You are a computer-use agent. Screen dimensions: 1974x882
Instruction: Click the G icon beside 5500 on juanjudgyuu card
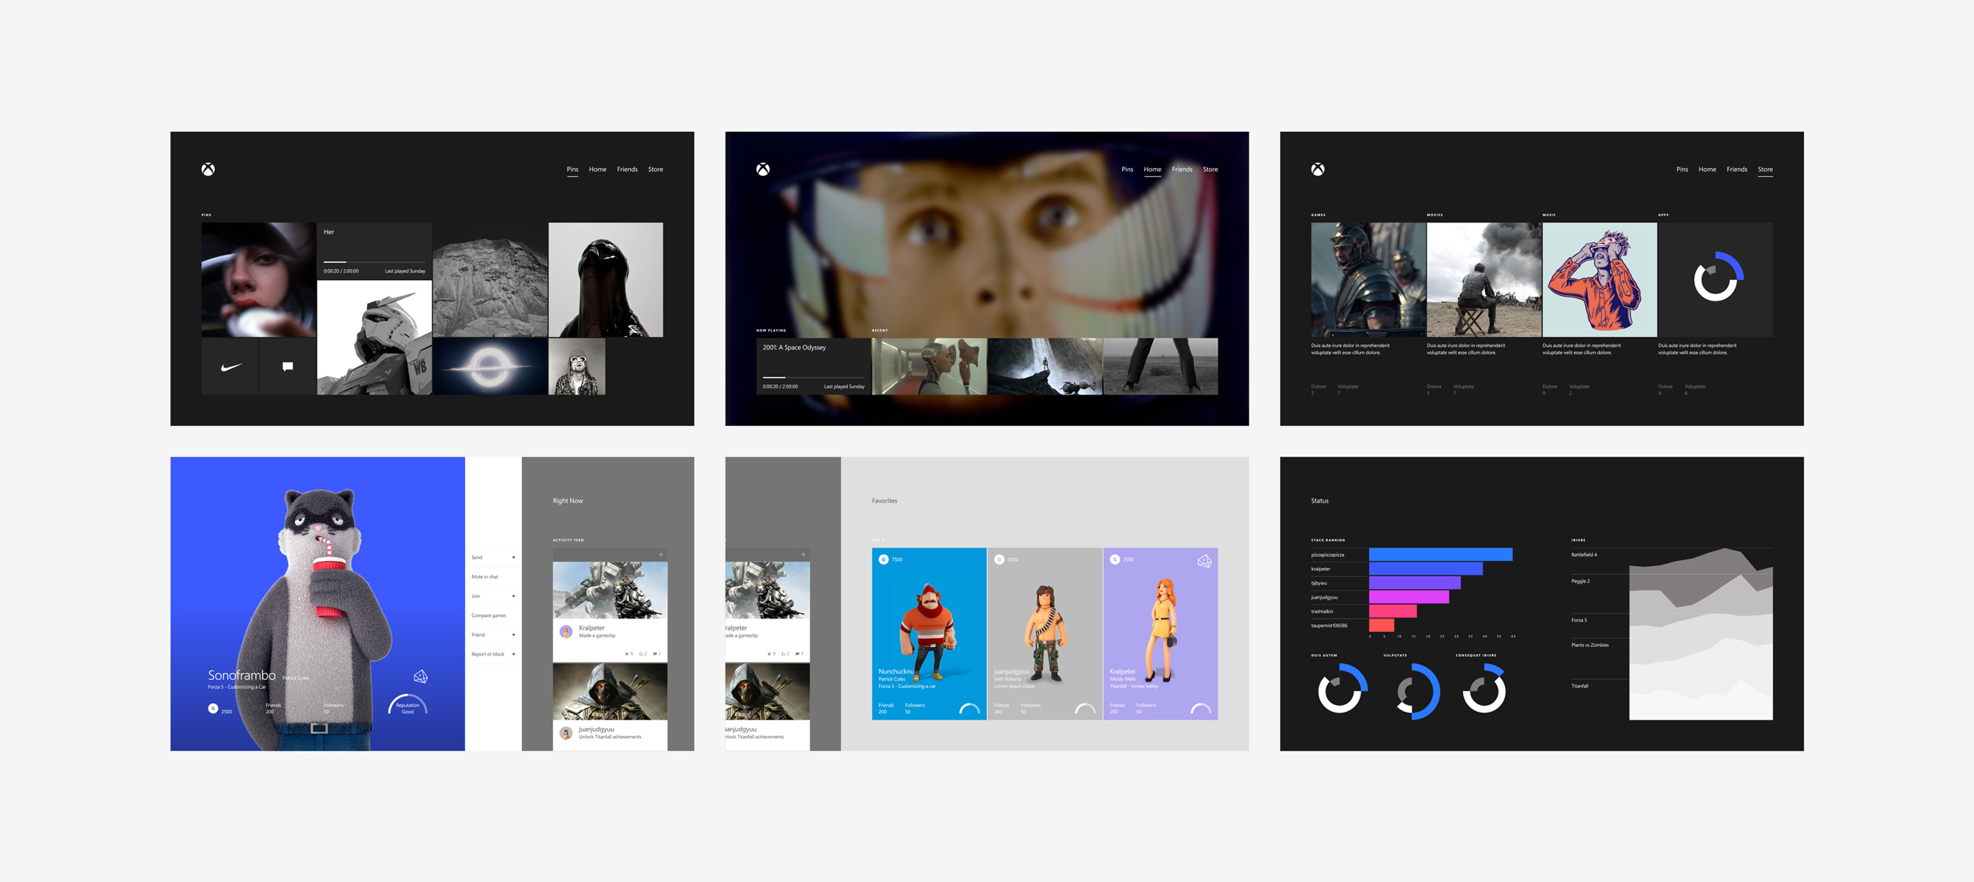click(x=999, y=559)
